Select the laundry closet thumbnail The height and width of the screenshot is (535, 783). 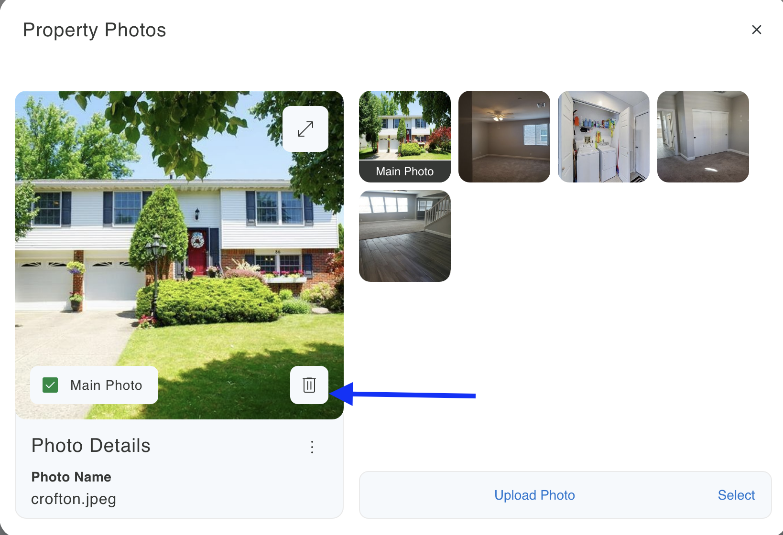pyautogui.click(x=604, y=137)
